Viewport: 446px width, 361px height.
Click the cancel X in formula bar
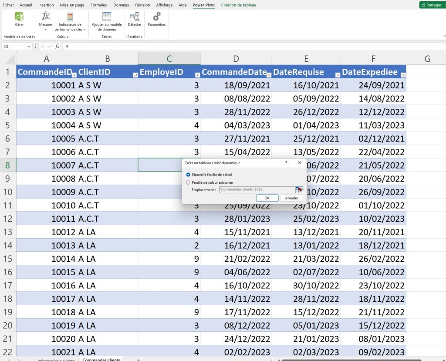click(x=42, y=46)
